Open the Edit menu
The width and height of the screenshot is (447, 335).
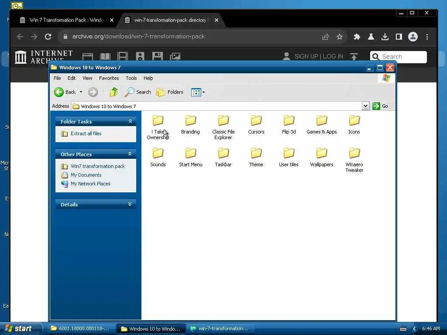72,78
